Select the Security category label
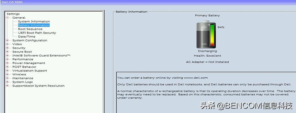The width and height of the screenshot is (296, 113). tap(19, 48)
